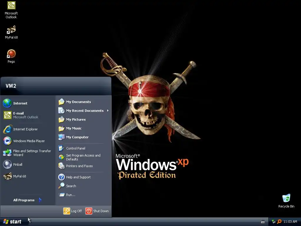The width and height of the screenshot is (301, 226).
Task: Click the 11:03 AM taskbar clock
Action: pyautogui.click(x=290, y=222)
